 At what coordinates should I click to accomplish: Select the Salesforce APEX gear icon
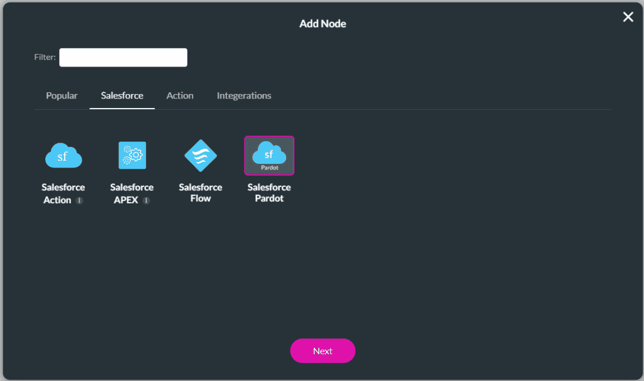131,155
